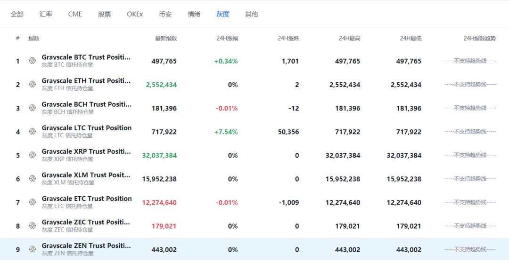Click the Grayscale ZEN Trust row icon
Screen dimensions: 509x262
click(x=33, y=249)
